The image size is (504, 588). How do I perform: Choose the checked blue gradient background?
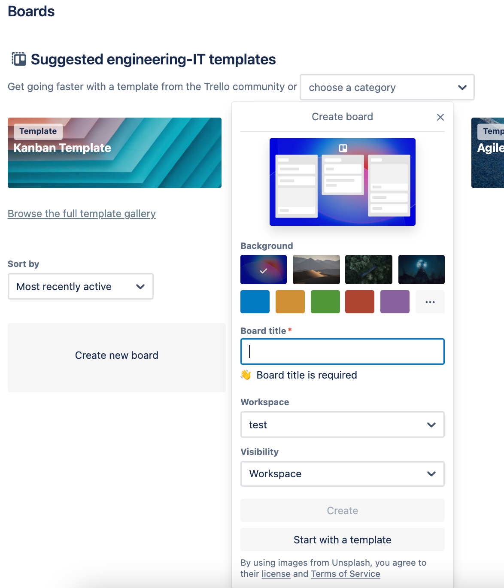(264, 270)
